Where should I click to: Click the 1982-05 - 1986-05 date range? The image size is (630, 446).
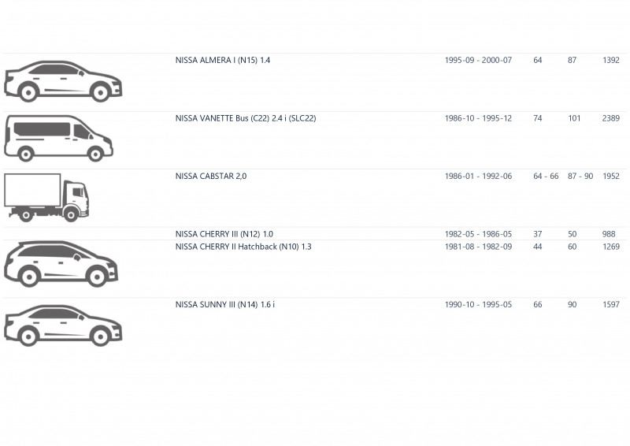pyautogui.click(x=478, y=234)
